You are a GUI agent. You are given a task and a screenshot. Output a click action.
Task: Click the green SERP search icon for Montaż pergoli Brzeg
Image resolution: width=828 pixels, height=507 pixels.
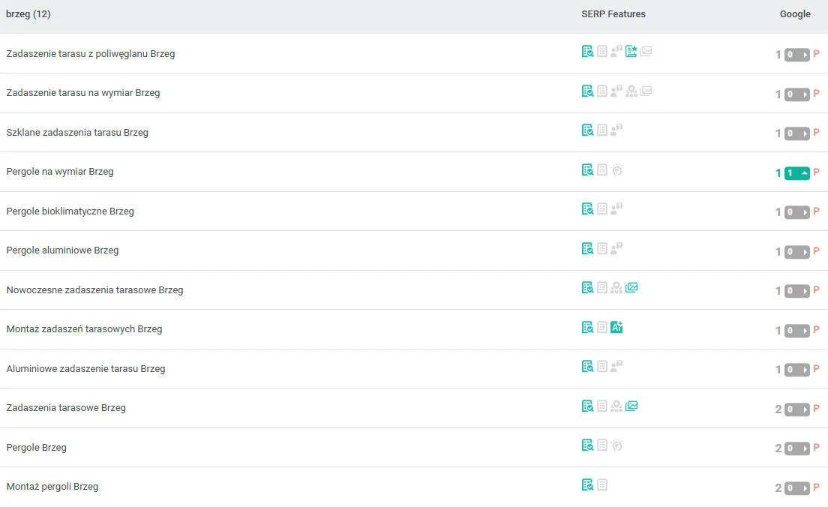point(587,485)
